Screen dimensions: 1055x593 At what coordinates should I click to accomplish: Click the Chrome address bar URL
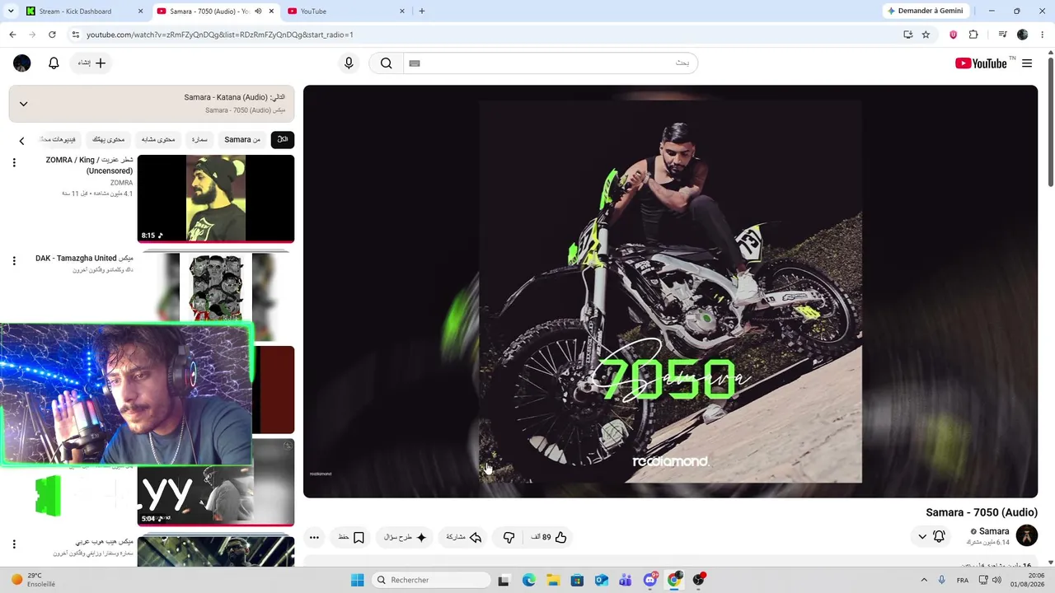[220, 35]
